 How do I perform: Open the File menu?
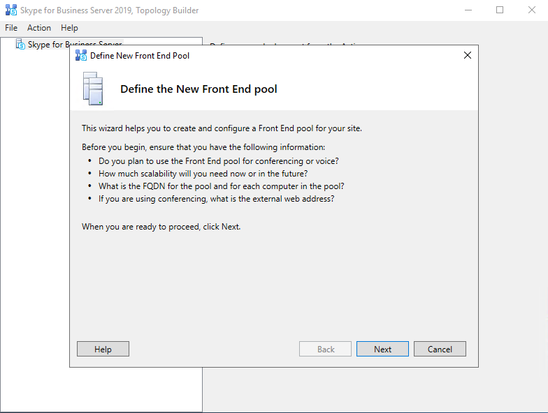[x=11, y=28]
